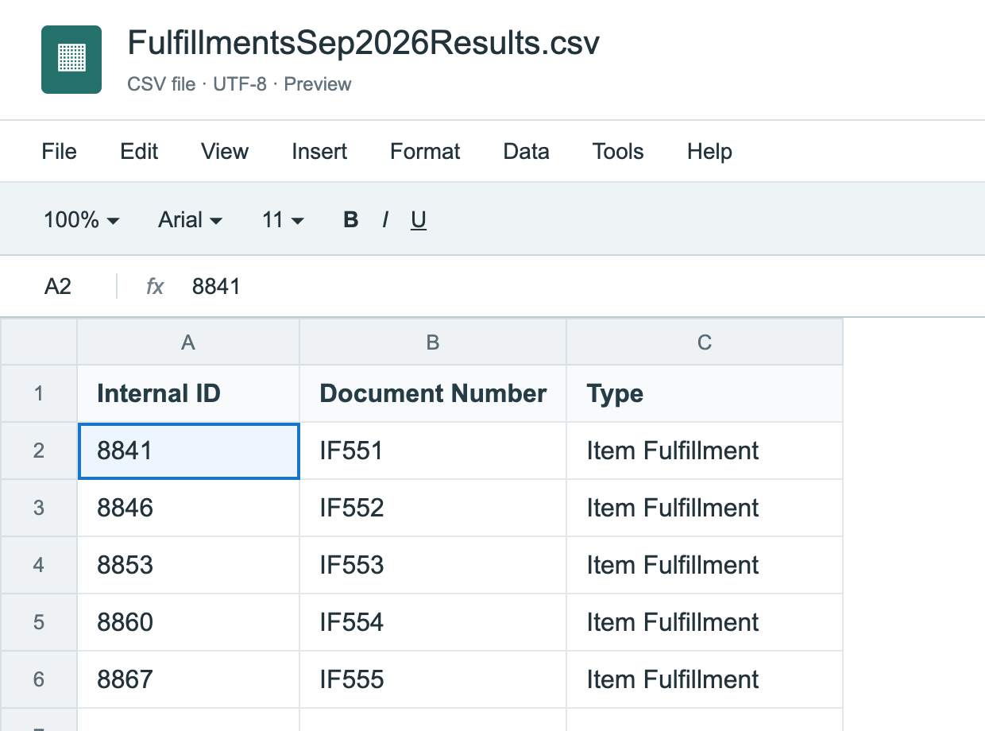Image resolution: width=985 pixels, height=731 pixels.
Task: Click the formula bar showing 8841
Action: point(216,286)
